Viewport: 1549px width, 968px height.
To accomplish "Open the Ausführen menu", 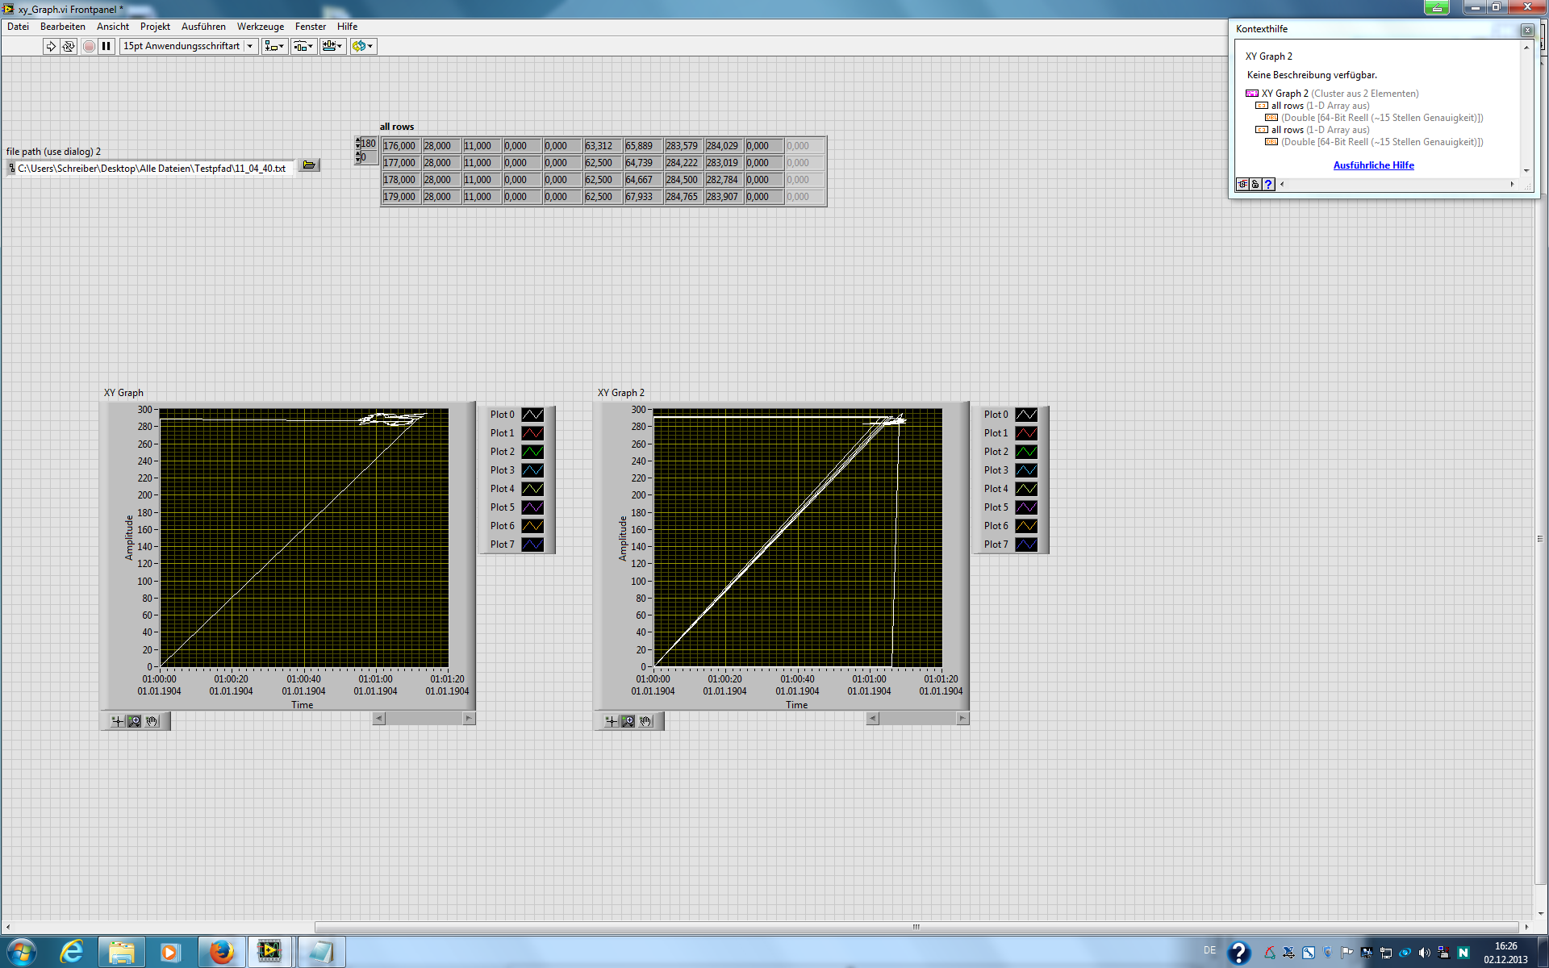I will pyautogui.click(x=203, y=27).
